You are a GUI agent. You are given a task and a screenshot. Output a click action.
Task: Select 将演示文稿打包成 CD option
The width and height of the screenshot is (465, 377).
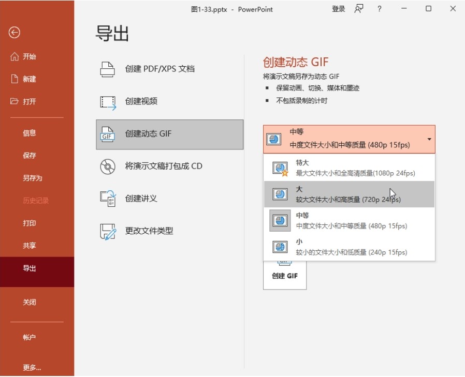pyautogui.click(x=170, y=167)
